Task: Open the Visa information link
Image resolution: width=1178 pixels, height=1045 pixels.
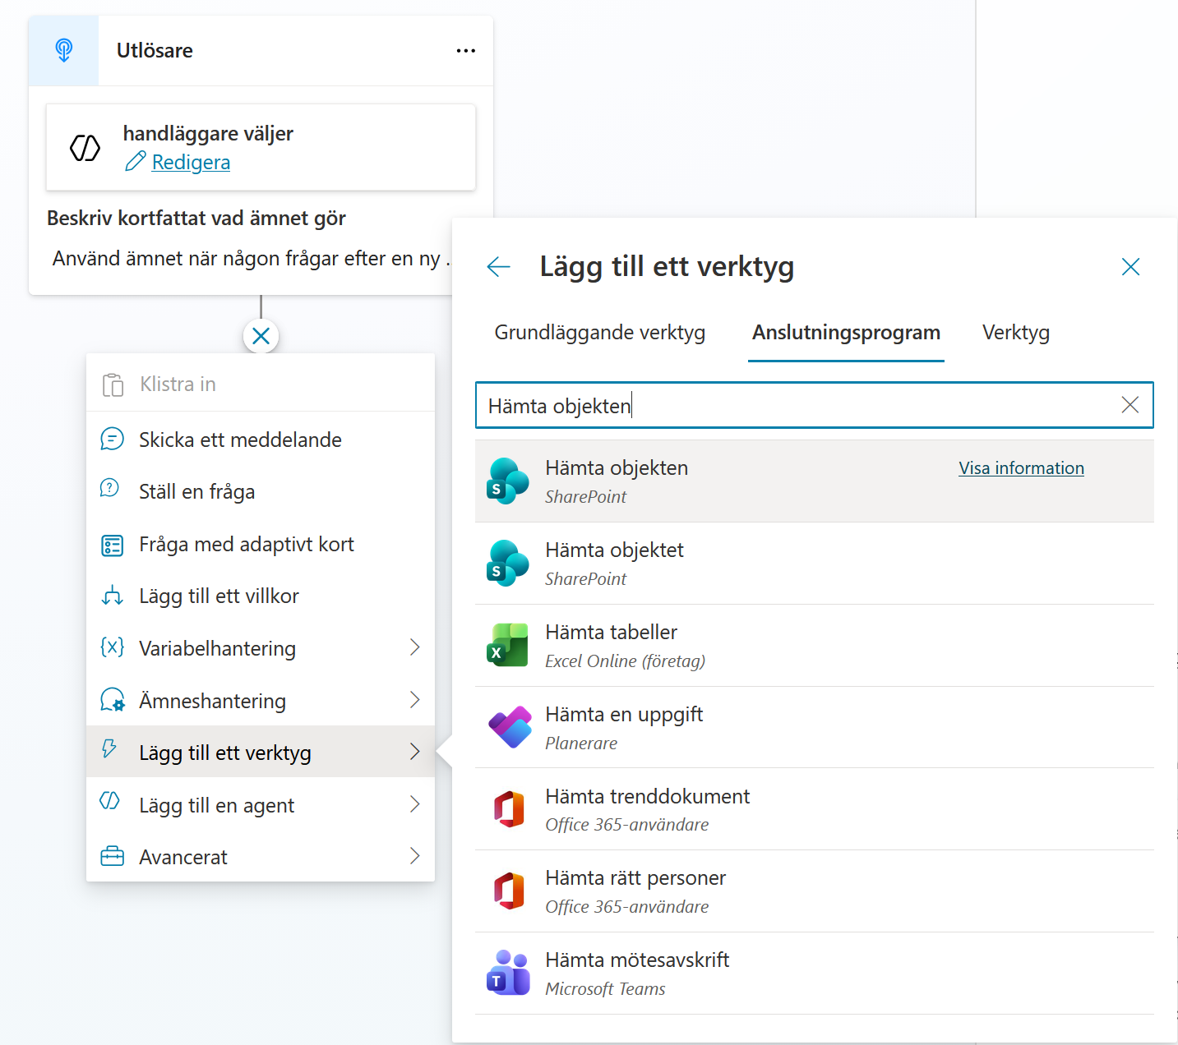Action: (1021, 467)
